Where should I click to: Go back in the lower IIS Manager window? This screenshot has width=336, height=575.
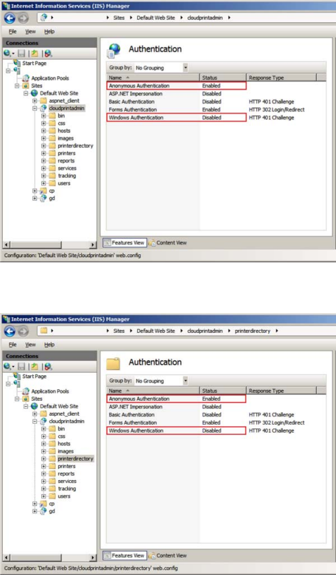click(10, 331)
